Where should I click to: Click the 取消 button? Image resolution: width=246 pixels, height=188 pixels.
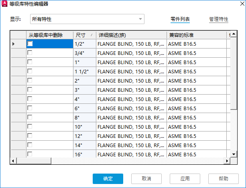pyautogui.click(x=146, y=178)
